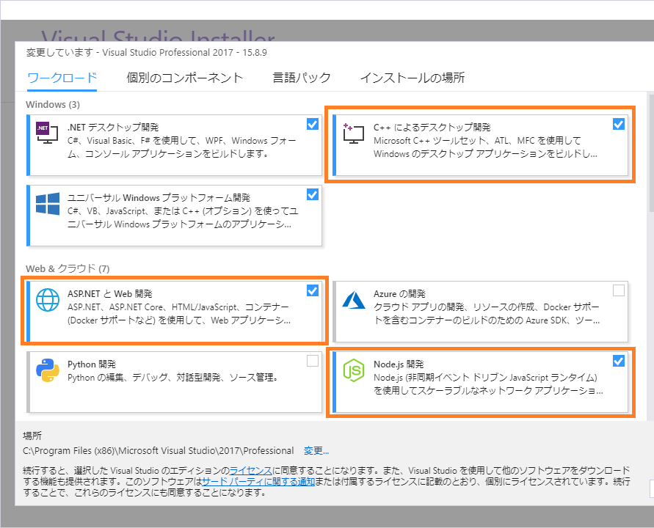Click the ユニバーサル Windows プラットフォーム開発 Windows icon
This screenshot has height=528, width=654.
(x=46, y=199)
